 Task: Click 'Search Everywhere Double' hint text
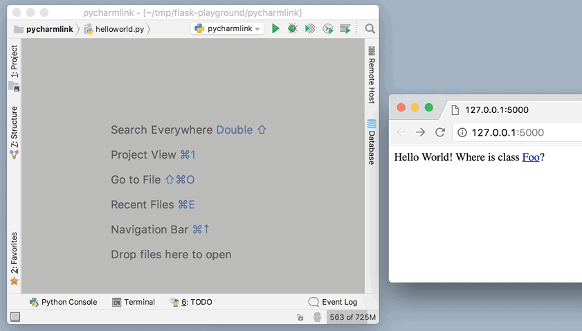click(x=189, y=129)
